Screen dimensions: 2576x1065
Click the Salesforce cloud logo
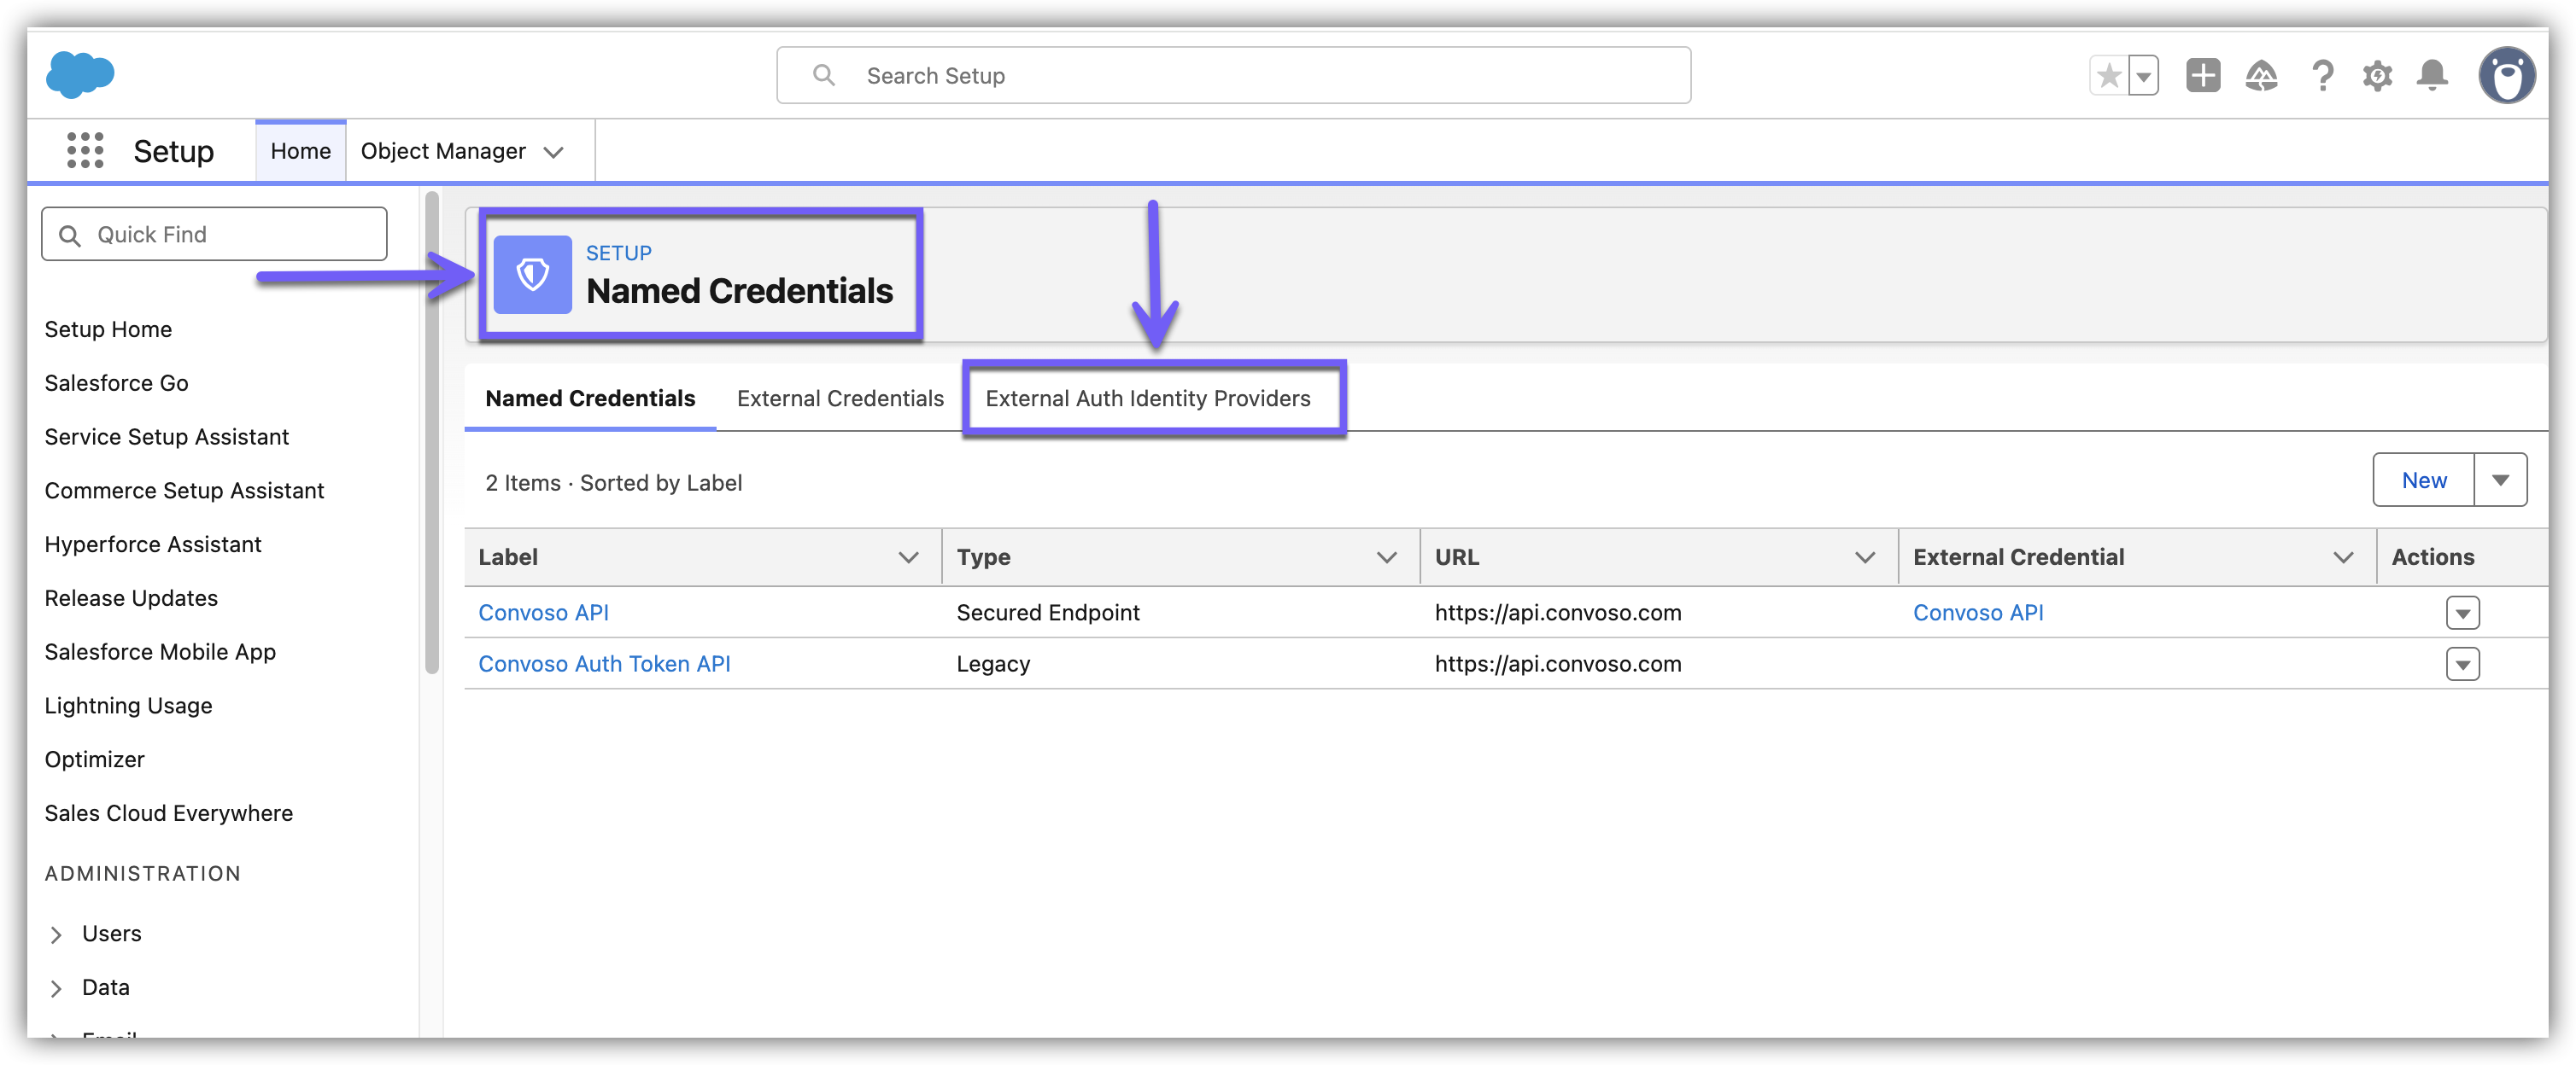click(80, 75)
